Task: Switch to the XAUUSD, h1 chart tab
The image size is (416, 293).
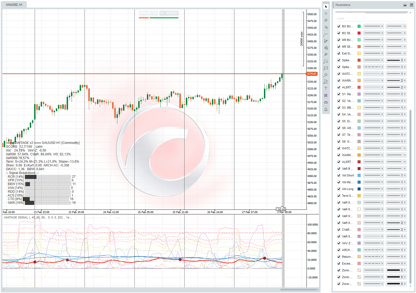Action: [14, 5]
